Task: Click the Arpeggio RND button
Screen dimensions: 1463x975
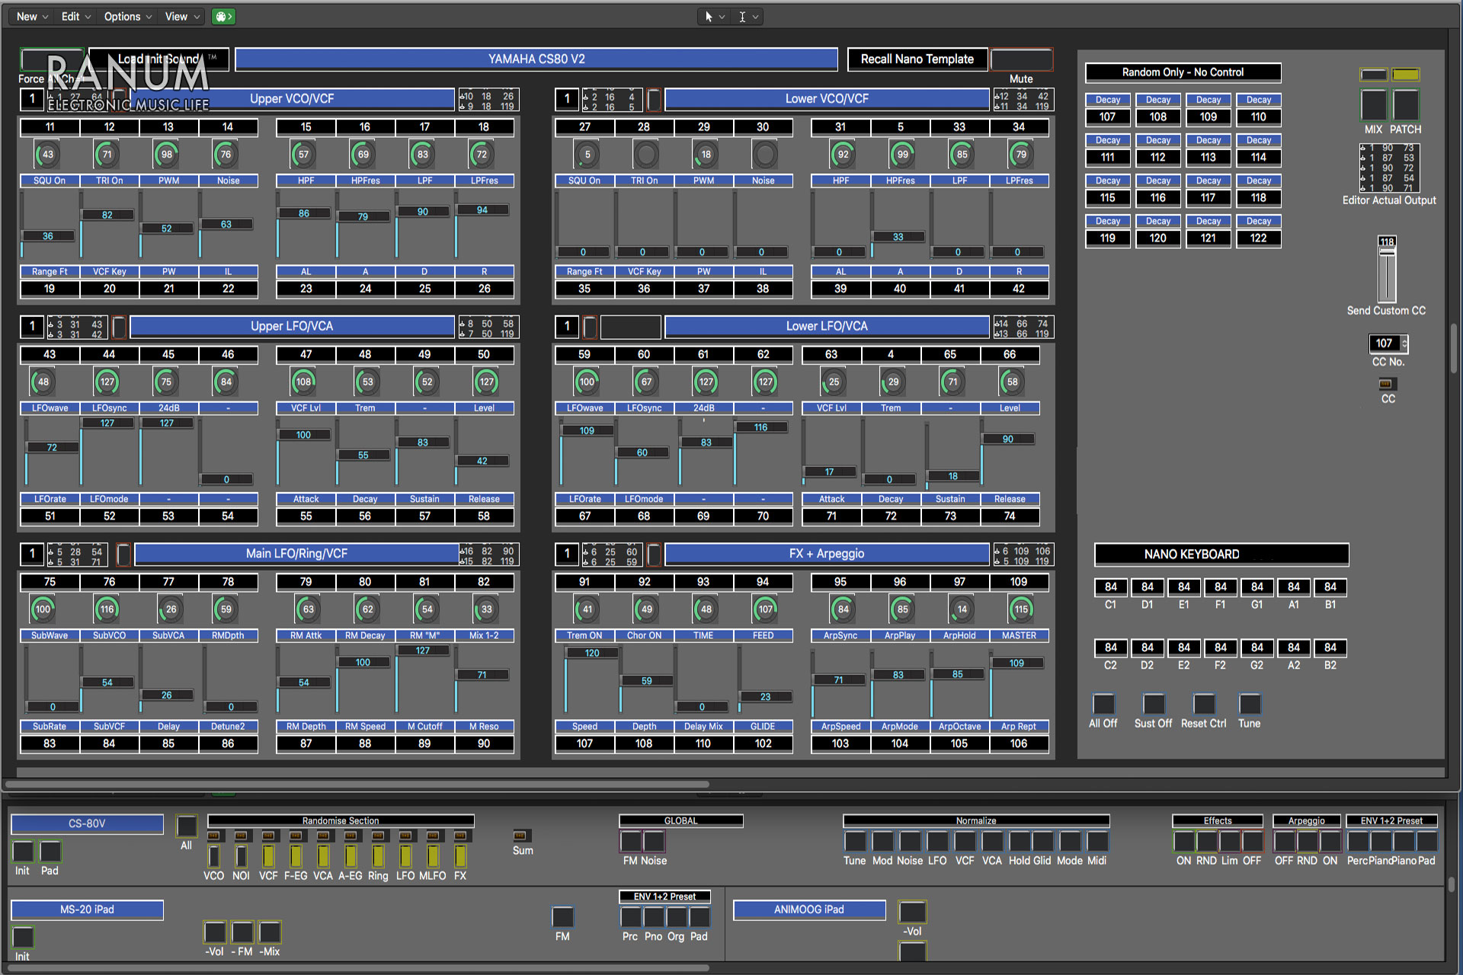Action: [1308, 842]
